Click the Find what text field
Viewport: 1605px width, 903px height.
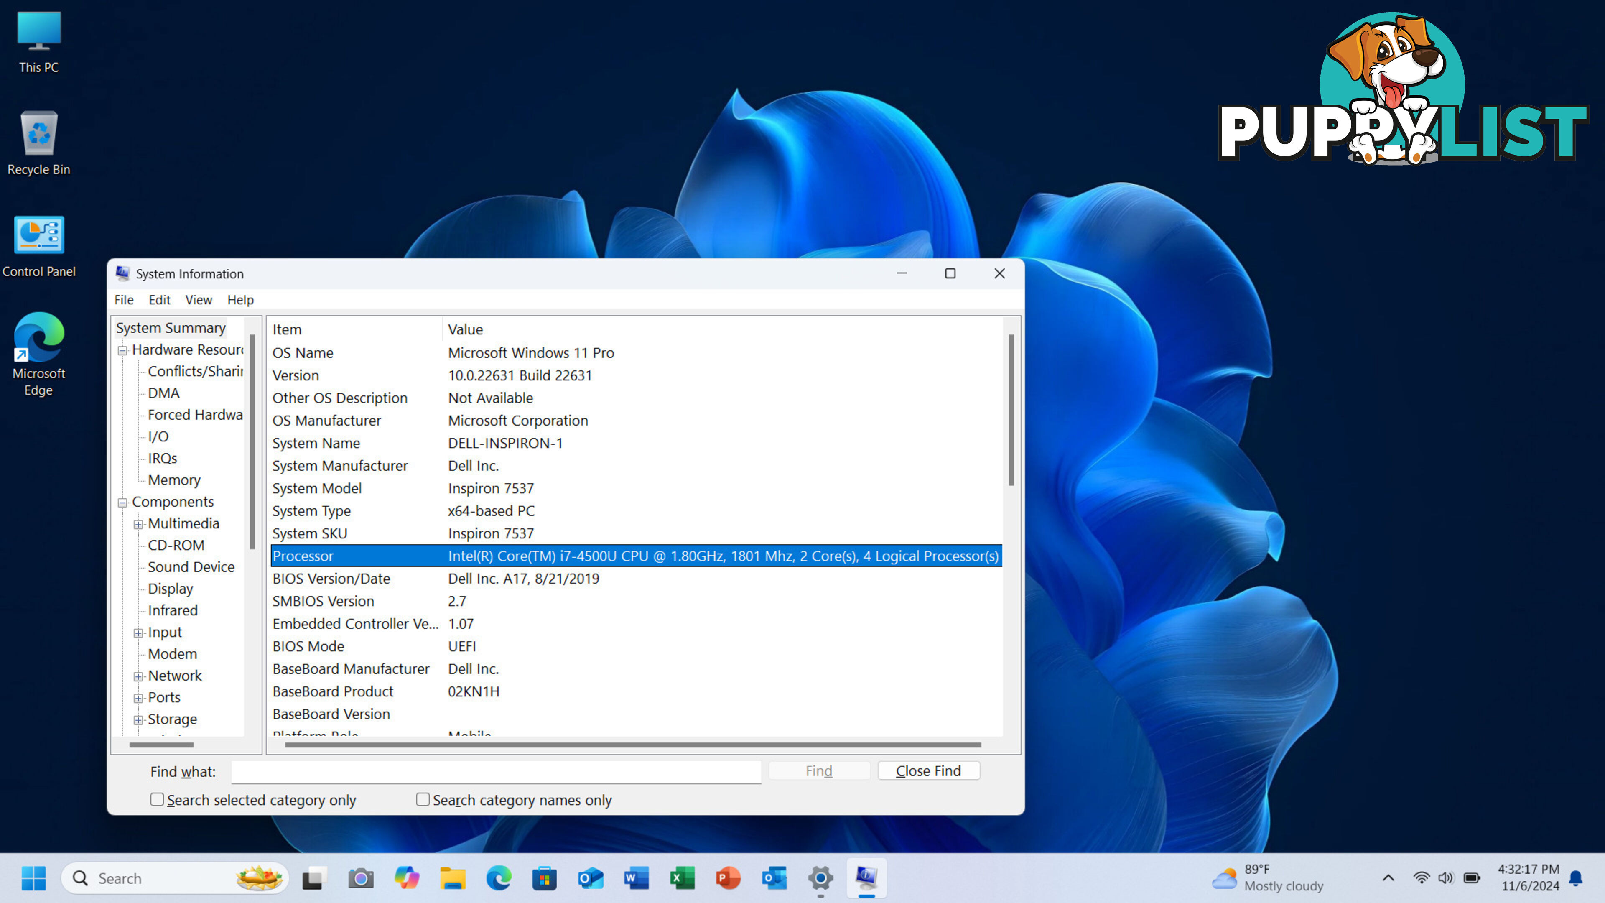pyautogui.click(x=496, y=771)
